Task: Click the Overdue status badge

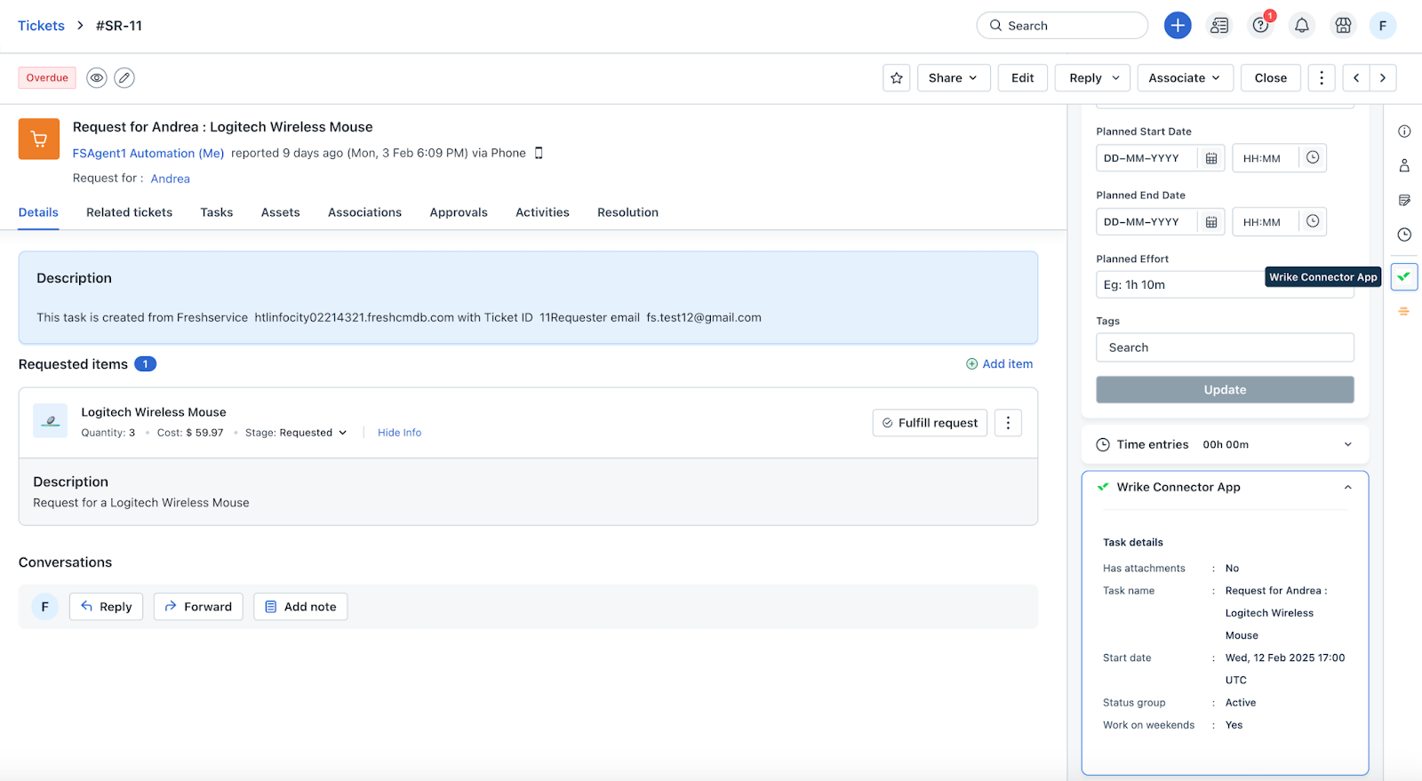Action: click(47, 78)
